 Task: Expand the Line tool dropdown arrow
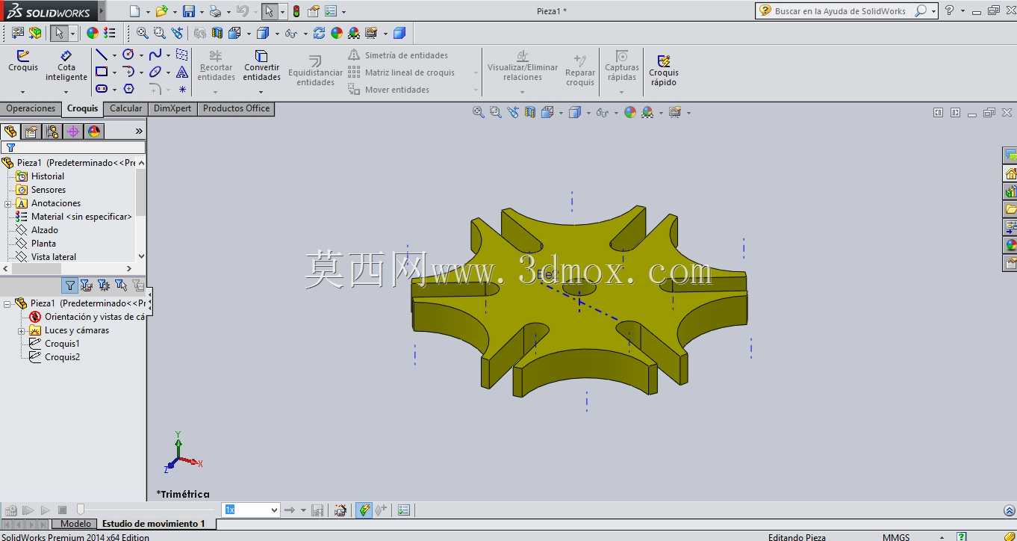114,56
